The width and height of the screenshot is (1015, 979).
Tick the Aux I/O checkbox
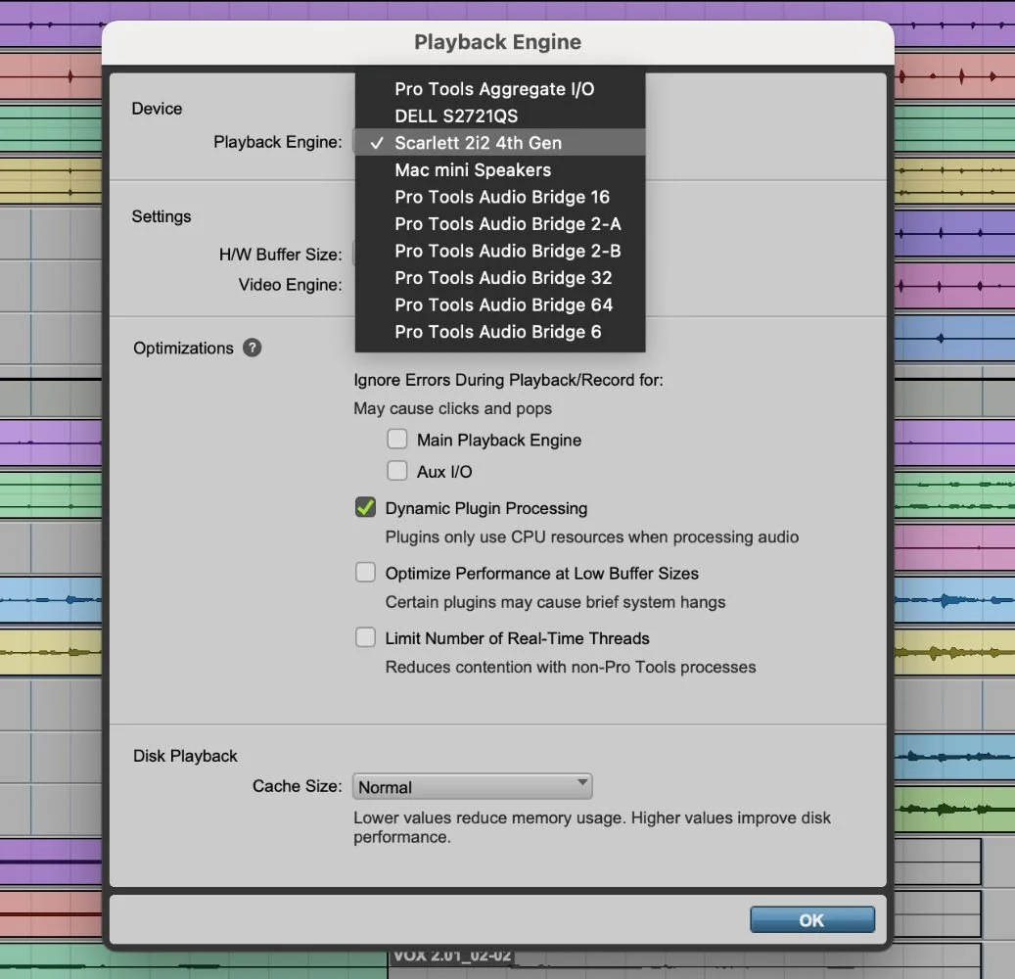(396, 471)
